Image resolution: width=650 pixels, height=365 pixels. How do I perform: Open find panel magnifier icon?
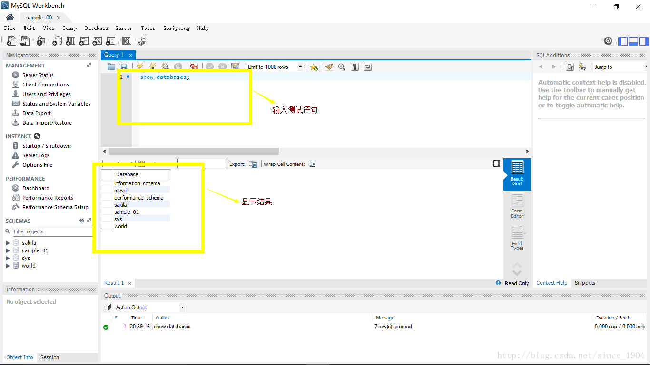point(342,67)
